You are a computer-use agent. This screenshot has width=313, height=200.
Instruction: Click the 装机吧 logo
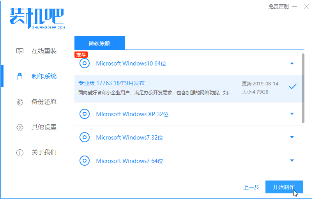(37, 18)
